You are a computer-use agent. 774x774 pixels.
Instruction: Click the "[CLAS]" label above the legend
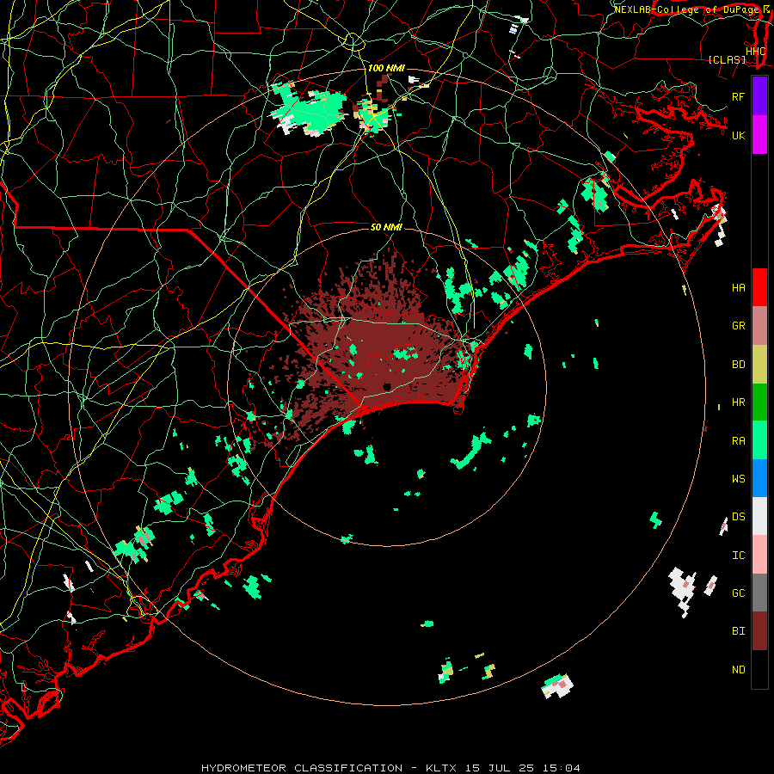727,59
